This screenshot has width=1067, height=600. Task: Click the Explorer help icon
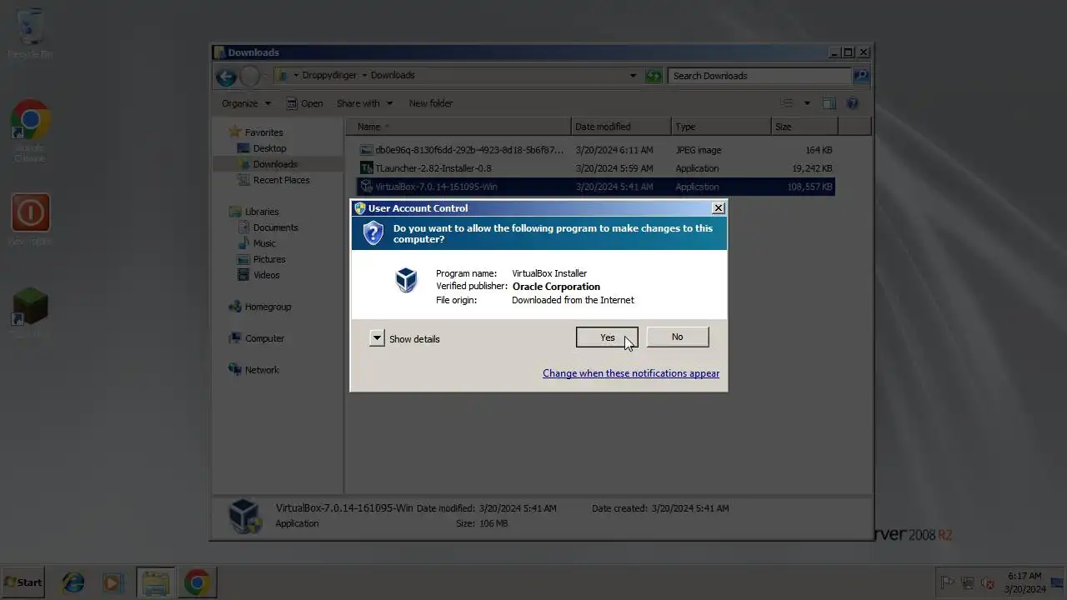pos(852,103)
